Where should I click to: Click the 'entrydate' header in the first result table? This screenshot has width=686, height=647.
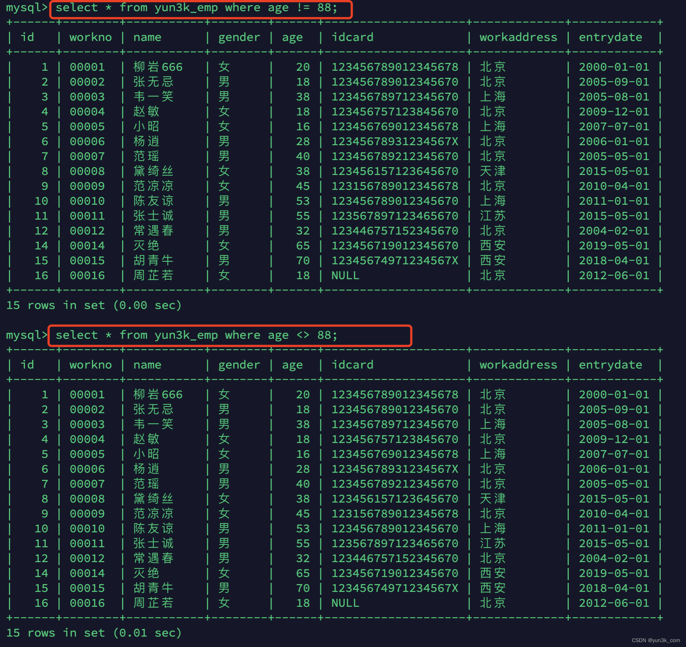click(x=610, y=37)
